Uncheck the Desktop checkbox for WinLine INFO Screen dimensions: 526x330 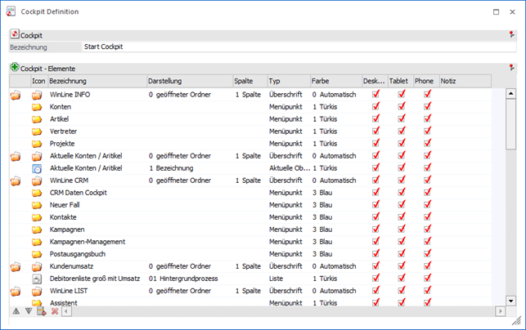pos(375,95)
